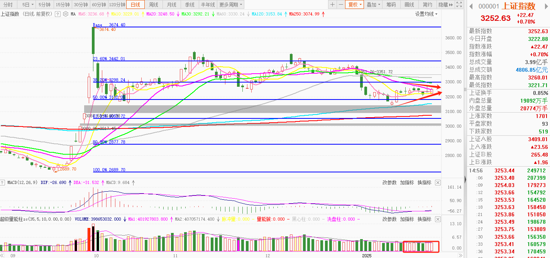The image size is (550, 258).
Task: Open MA settings gear icon
Action: 65,14
